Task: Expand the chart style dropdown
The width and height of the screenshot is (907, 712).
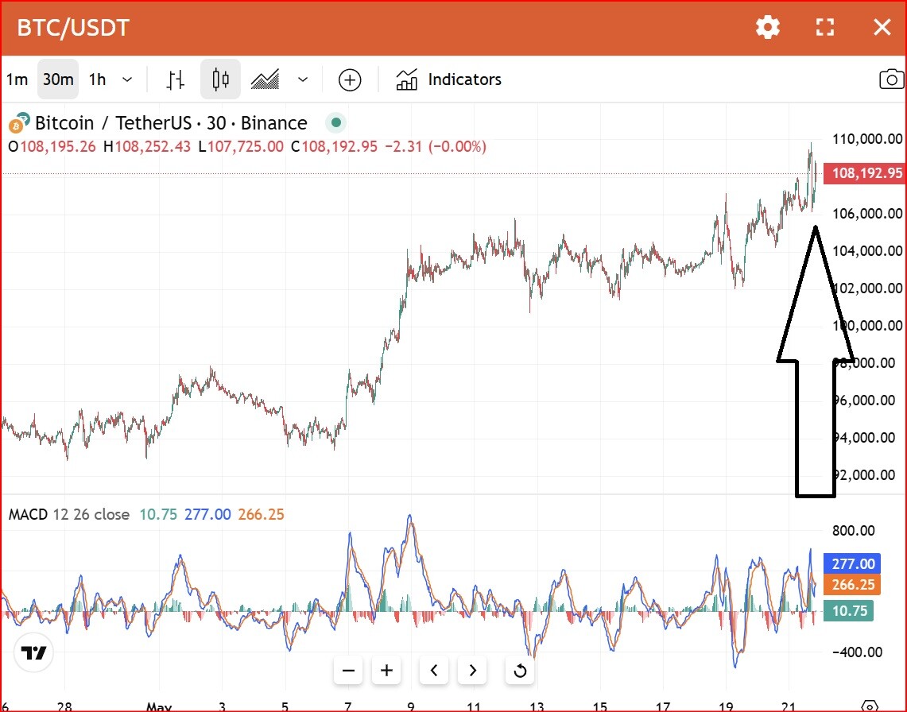Action: pos(303,79)
